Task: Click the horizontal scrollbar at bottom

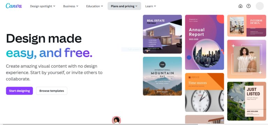Action: 100,124
